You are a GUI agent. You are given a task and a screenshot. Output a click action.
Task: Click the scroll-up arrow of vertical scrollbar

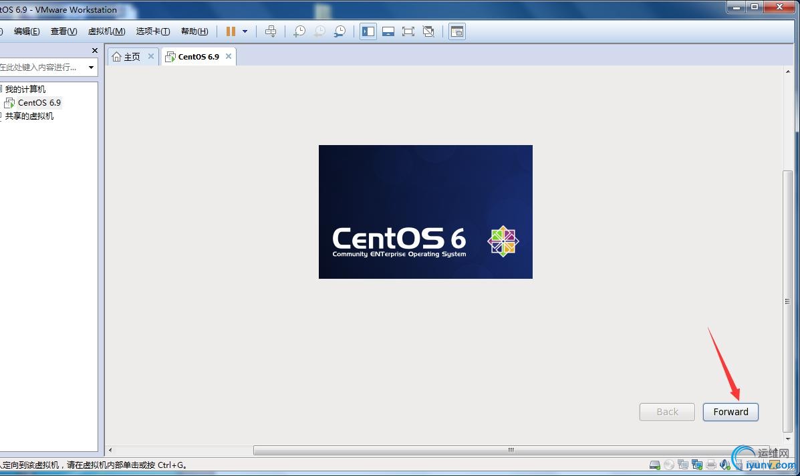pyautogui.click(x=788, y=72)
